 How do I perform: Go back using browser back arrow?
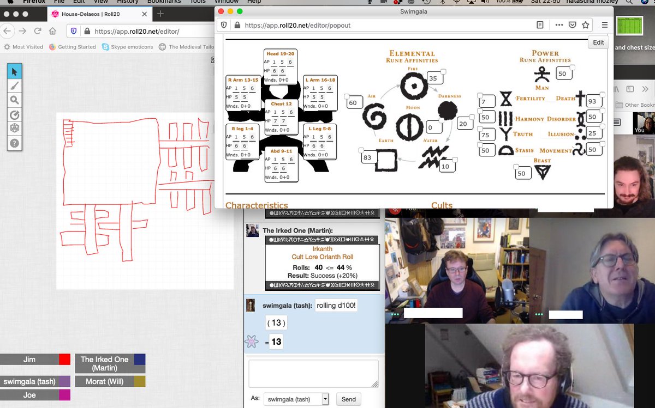pyautogui.click(x=7, y=31)
